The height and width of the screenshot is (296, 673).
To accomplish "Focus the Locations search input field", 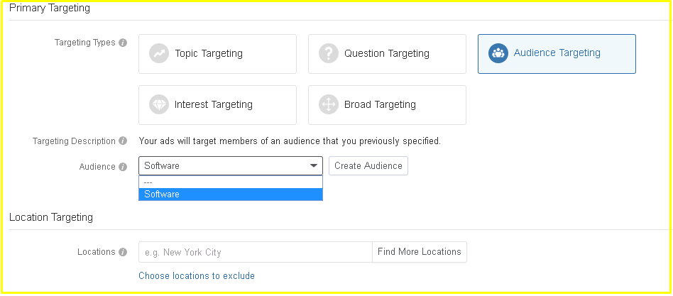I will [256, 252].
